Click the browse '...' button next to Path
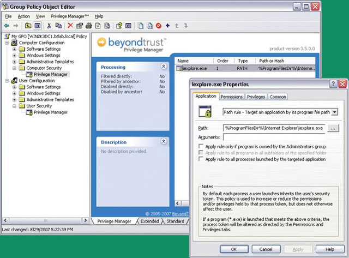Image resolution: width=349 pixels, height=258 pixels. coord(333,128)
